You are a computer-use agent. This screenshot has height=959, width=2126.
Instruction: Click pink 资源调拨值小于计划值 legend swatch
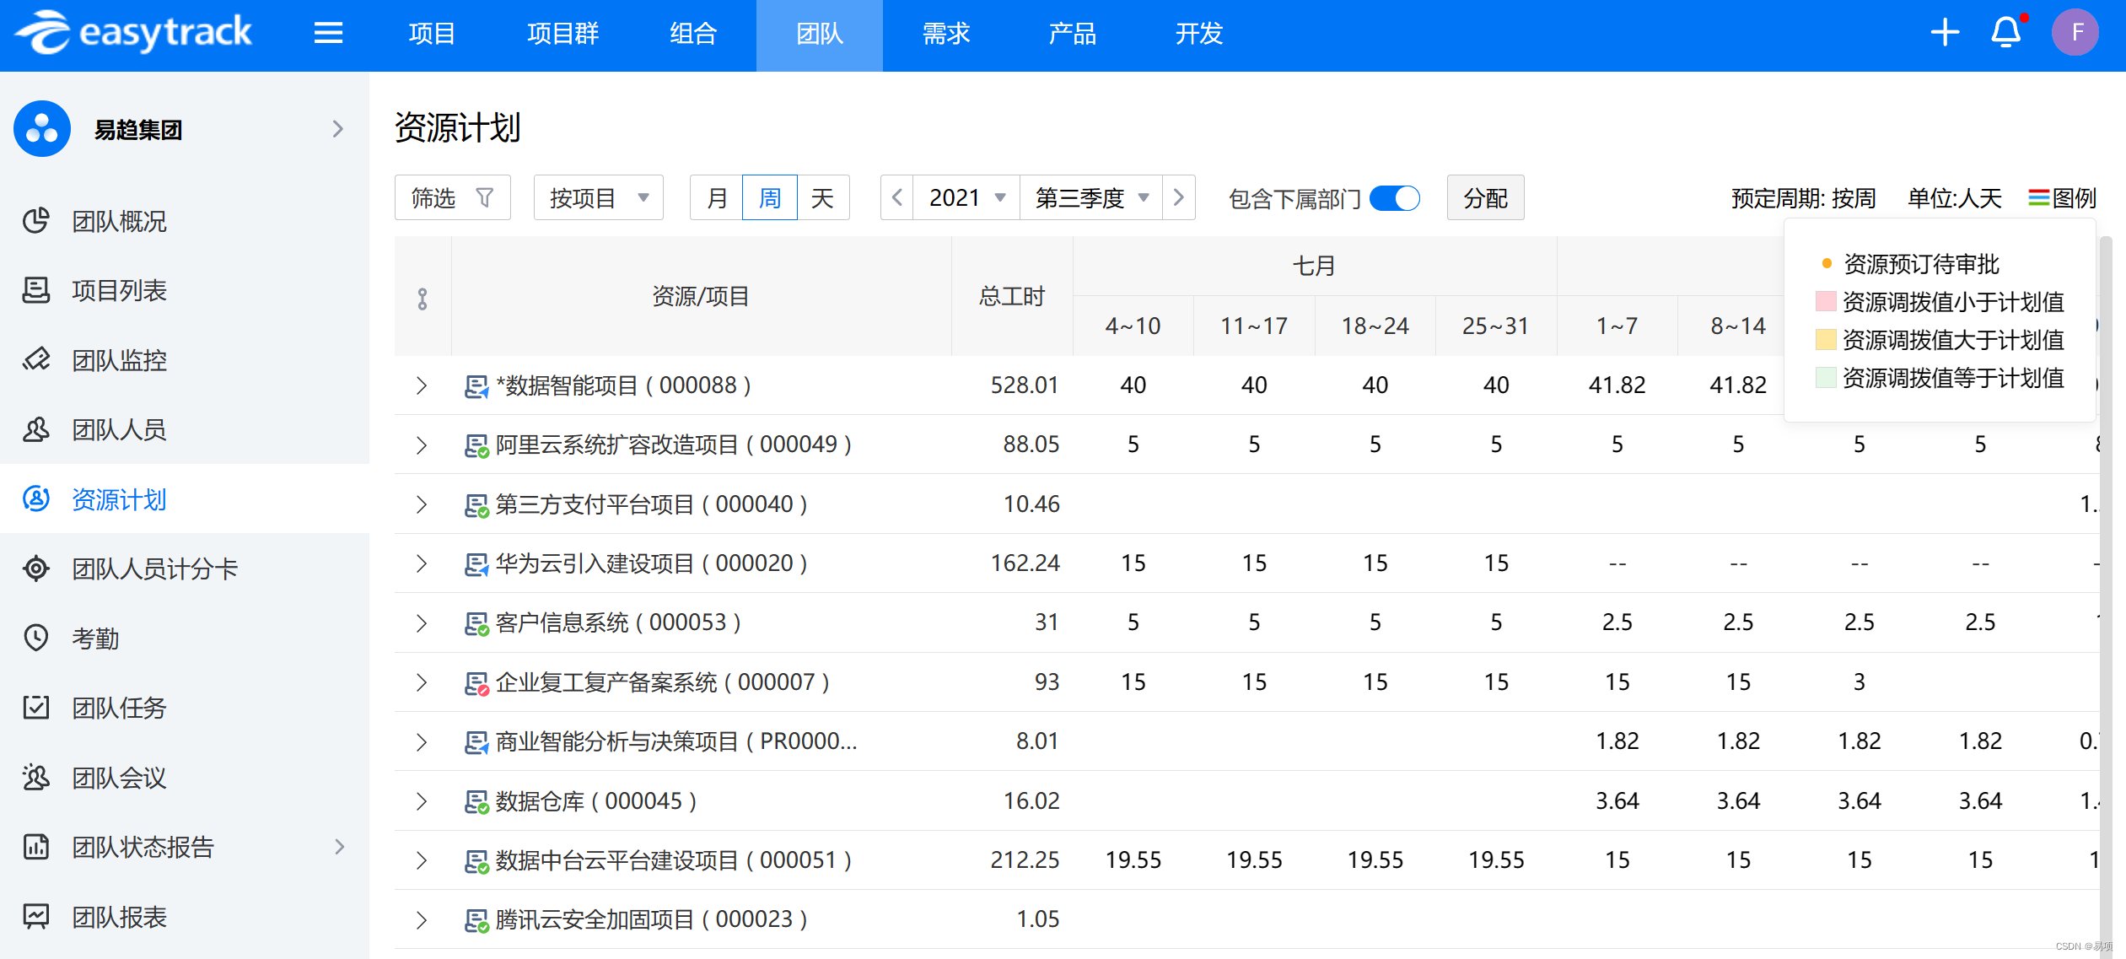click(x=1826, y=302)
